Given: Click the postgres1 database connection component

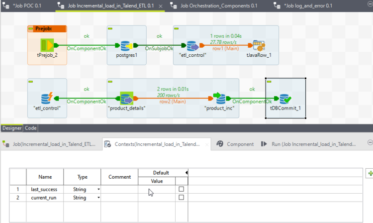Looking at the screenshot, I should 127,46.
